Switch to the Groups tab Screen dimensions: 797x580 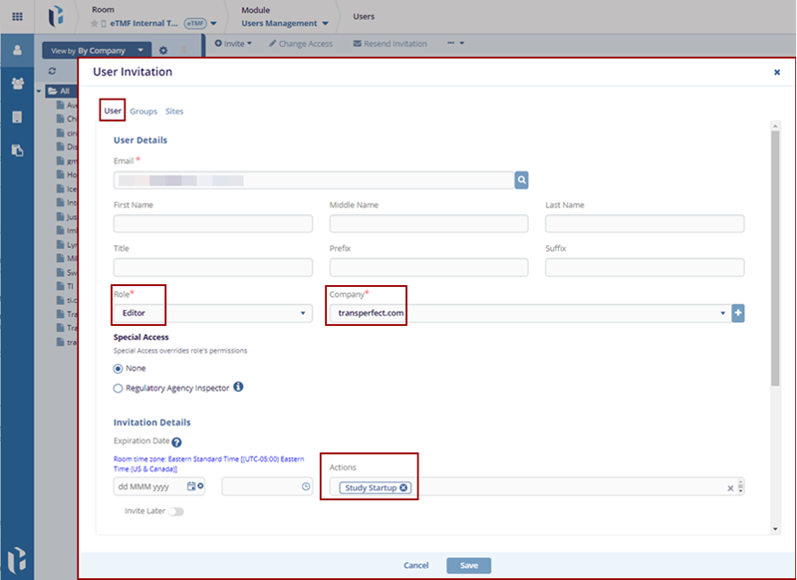(x=143, y=112)
